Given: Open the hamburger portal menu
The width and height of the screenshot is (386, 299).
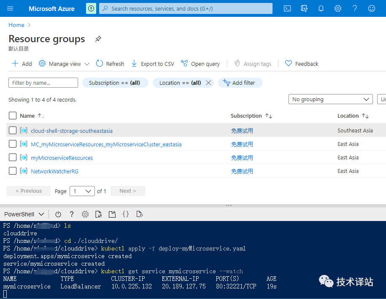Looking at the screenshot, I should tap(10, 8).
